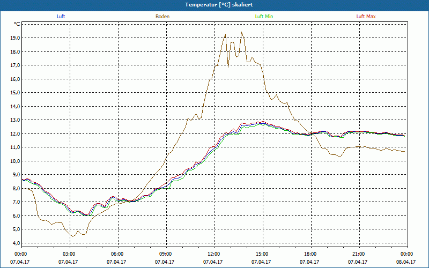Click the '°C' axis unit label
The width and height of the screenshot is (429, 268).
17,24
